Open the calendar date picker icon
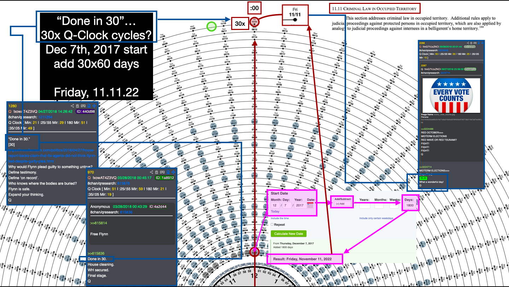 tap(311, 206)
